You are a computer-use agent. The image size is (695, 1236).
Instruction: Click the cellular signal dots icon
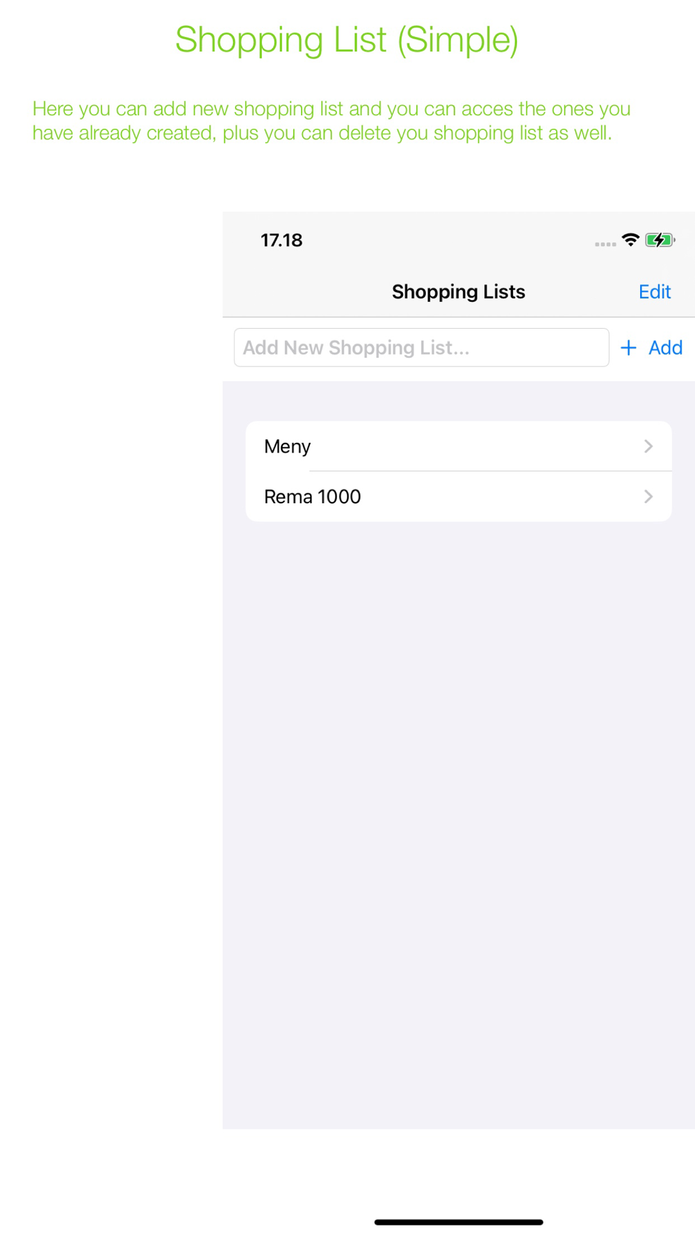click(605, 244)
